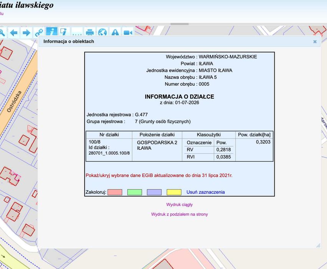327x269 pixels.
Task: Color the parcel with green swatch
Action: [x=135, y=192]
